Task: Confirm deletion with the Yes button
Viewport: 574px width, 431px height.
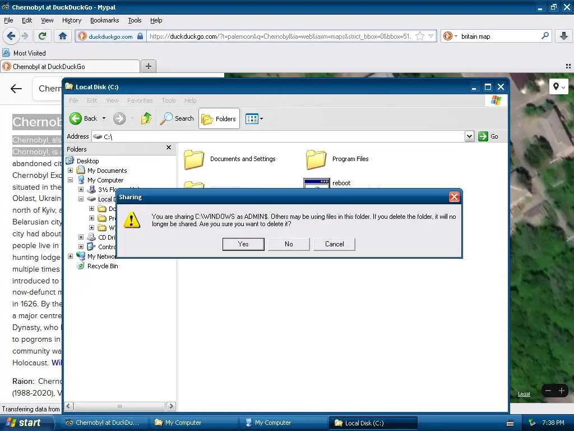Action: [x=243, y=244]
